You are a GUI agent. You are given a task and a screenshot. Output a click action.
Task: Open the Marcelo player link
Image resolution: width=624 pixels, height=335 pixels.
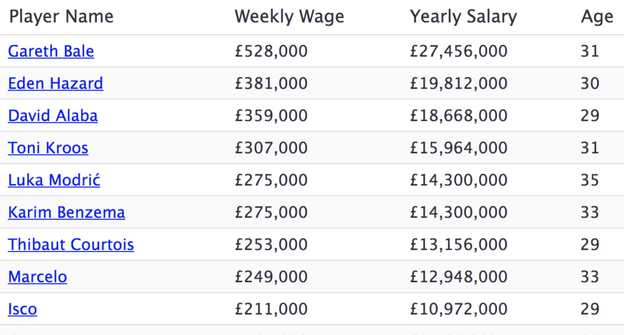pyautogui.click(x=38, y=277)
